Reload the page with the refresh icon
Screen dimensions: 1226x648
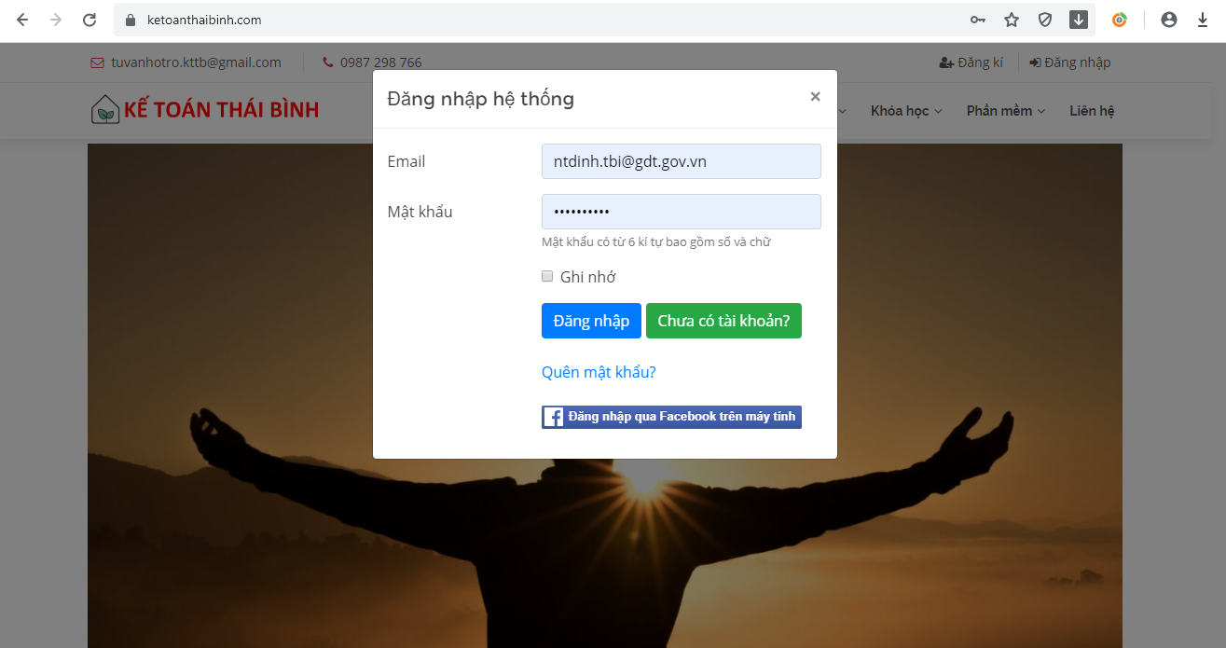click(90, 20)
